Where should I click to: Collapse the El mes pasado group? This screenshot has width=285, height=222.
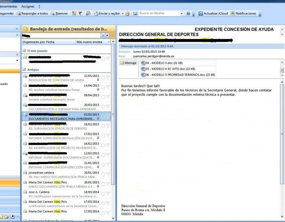[x=24, y=51]
